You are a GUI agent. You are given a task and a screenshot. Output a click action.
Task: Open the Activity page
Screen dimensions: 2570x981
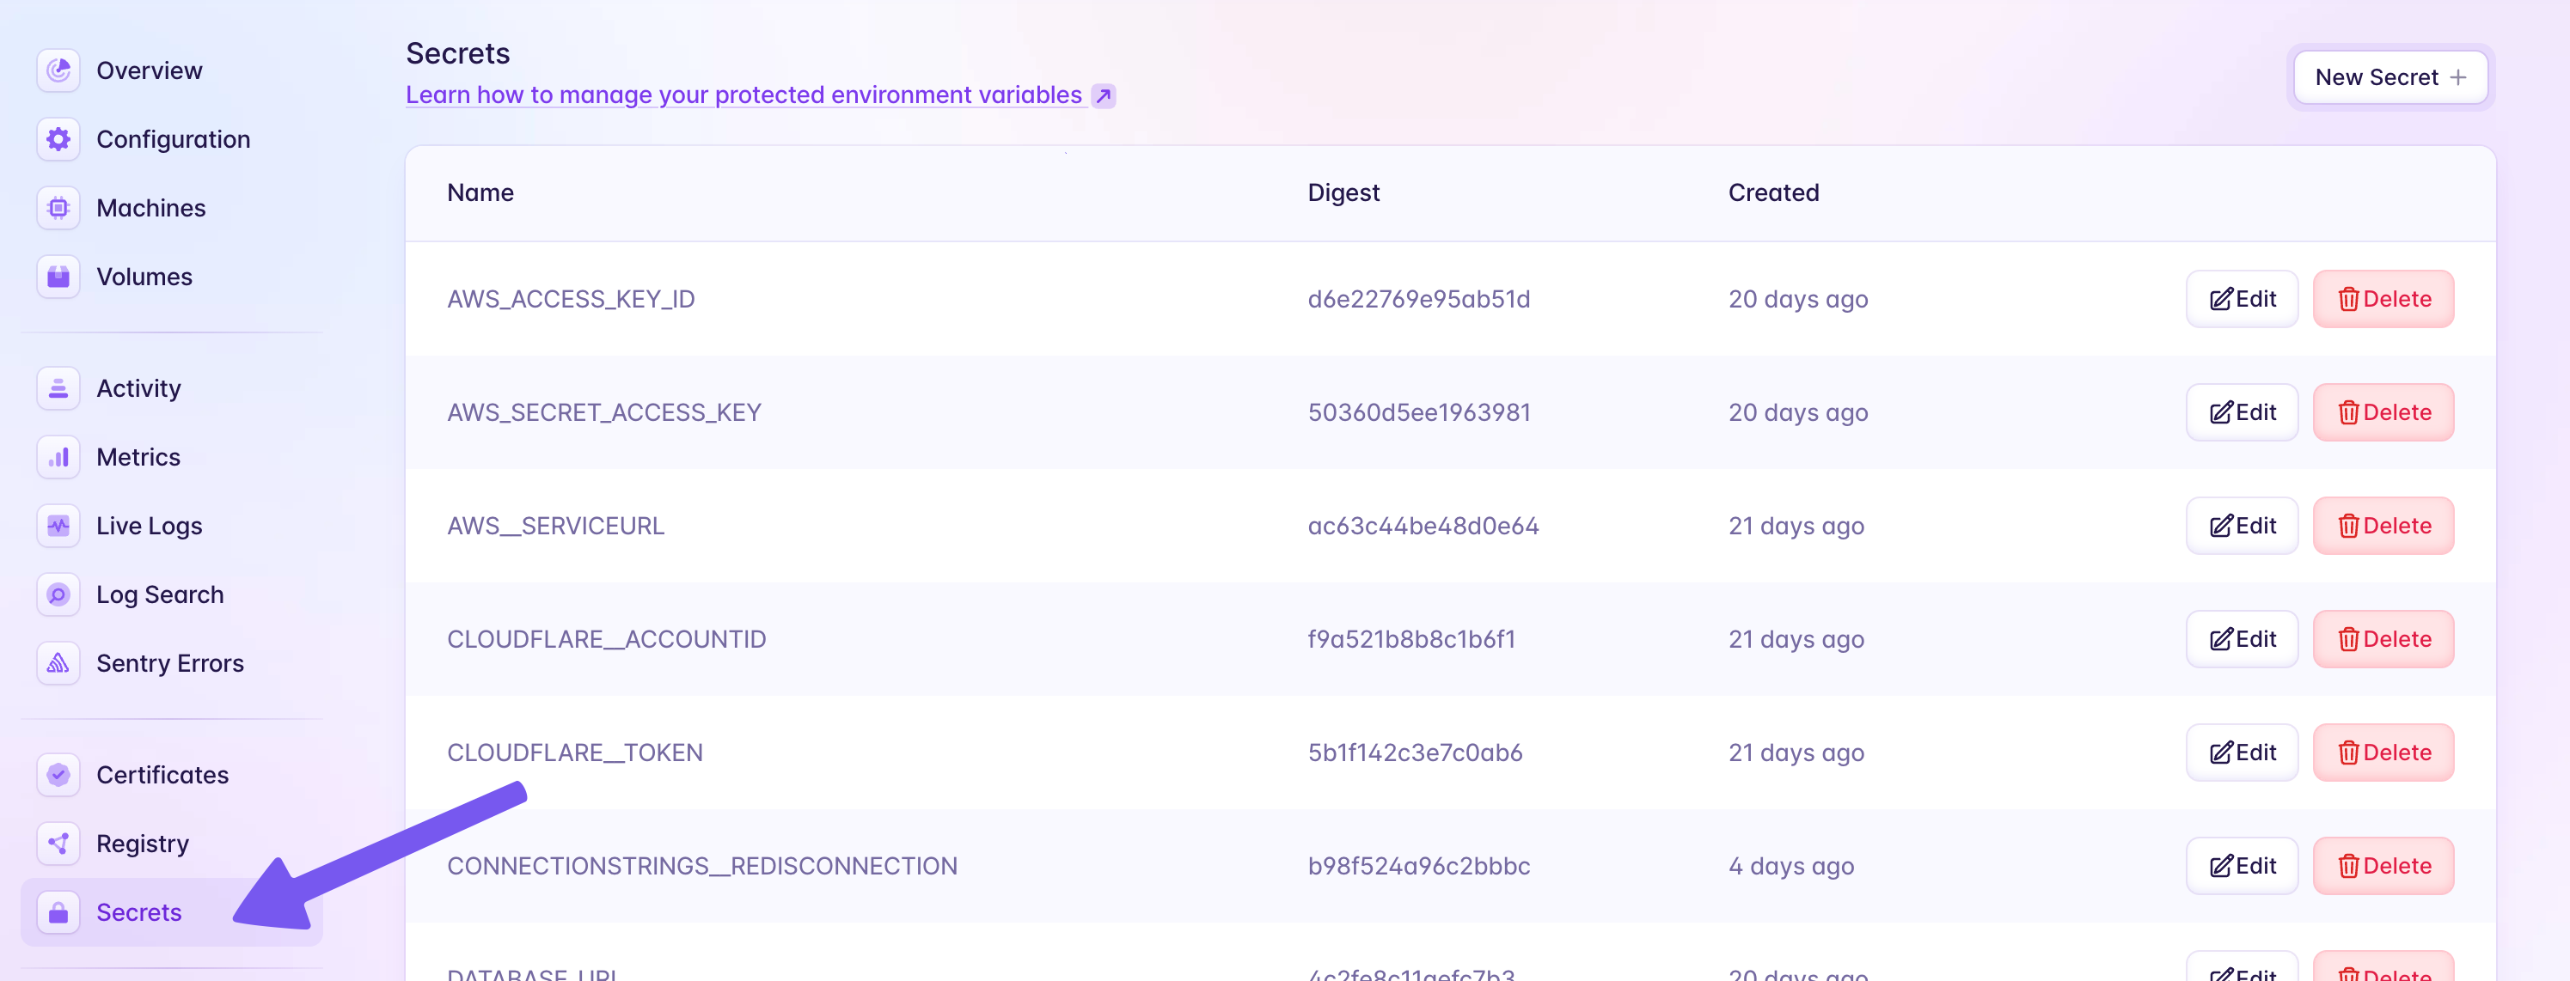coord(172,389)
